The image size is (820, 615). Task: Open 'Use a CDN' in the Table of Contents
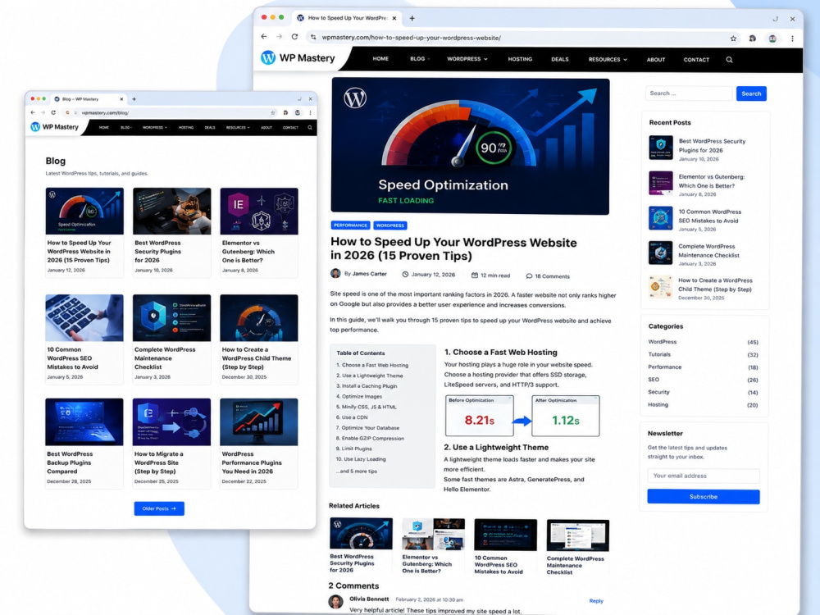point(352,417)
